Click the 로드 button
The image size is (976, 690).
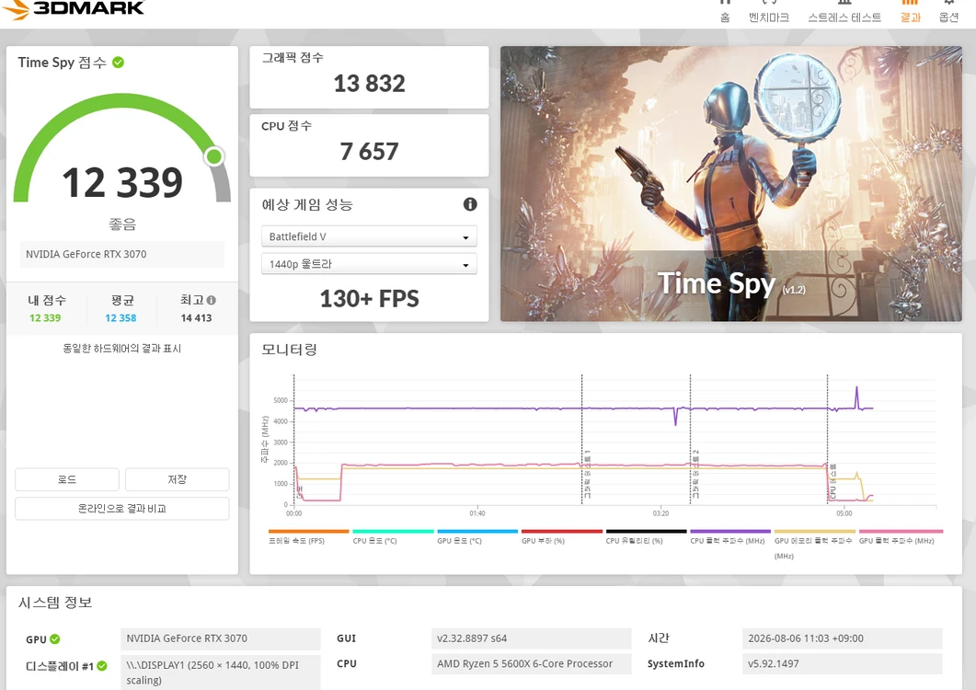coord(66,479)
